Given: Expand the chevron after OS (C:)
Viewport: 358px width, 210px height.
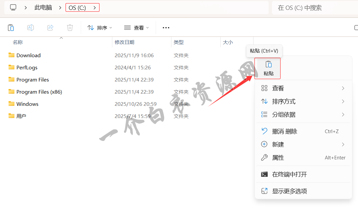Looking at the screenshot, I should (x=95, y=8).
